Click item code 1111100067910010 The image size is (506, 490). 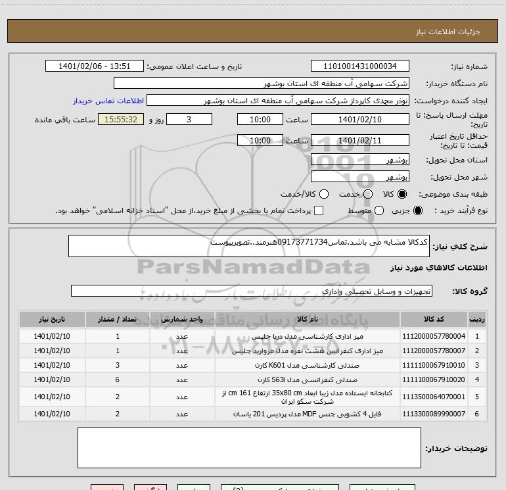point(434,365)
